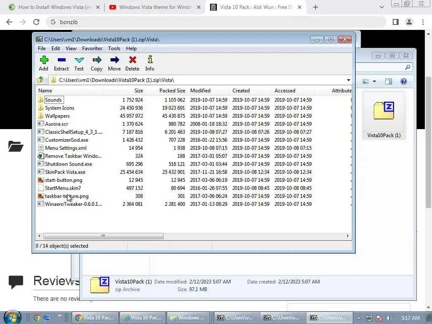Image resolution: width=432 pixels, height=324 pixels.
Task: Click the StartMenu.skin7 file icon
Action: (41, 188)
